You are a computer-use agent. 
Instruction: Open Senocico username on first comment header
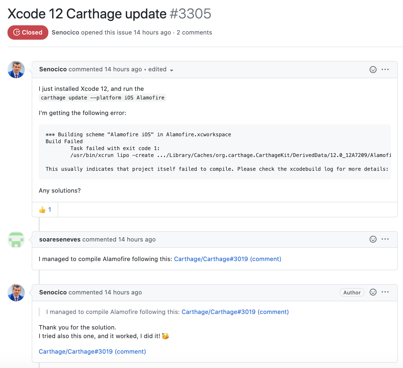(53, 69)
